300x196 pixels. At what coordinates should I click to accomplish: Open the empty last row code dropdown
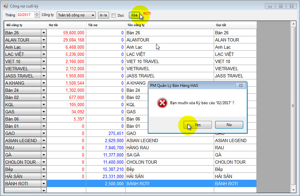pos(44,190)
